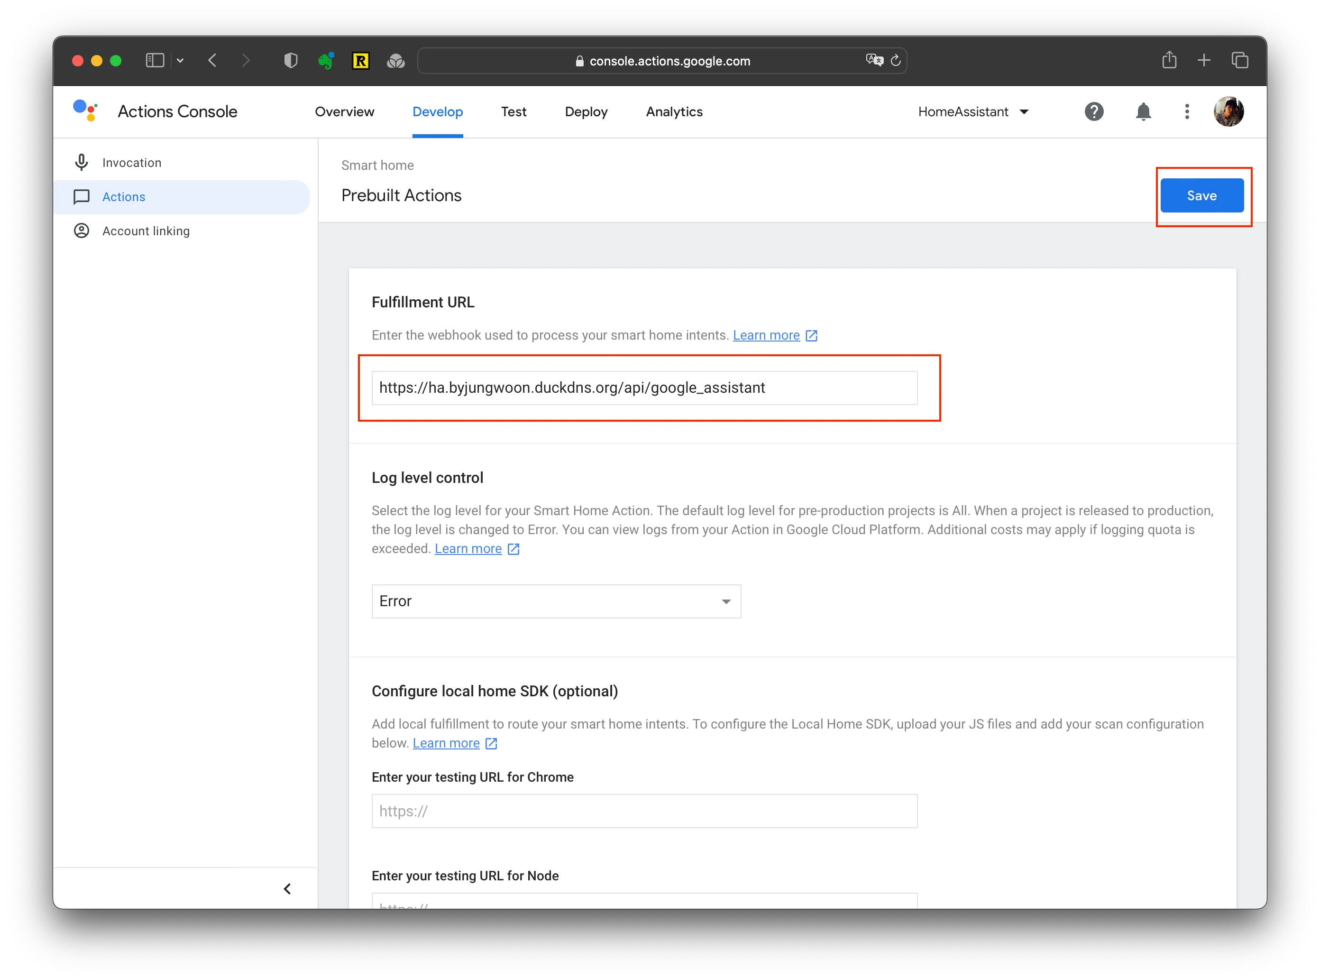Click the blue Save button
This screenshot has height=979, width=1320.
coord(1201,195)
